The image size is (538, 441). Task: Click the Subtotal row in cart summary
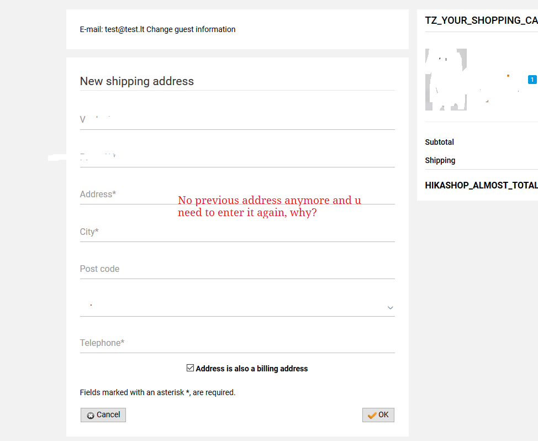click(x=482, y=142)
